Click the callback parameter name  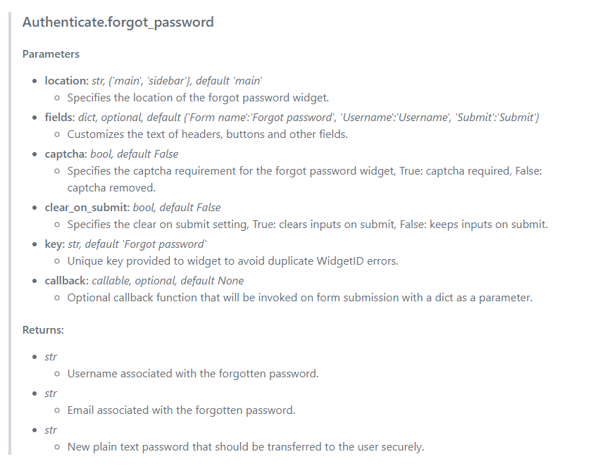tap(66, 281)
